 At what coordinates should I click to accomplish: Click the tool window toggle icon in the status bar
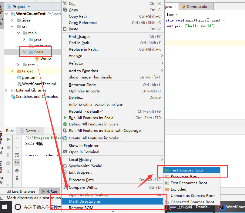click(x=2, y=198)
